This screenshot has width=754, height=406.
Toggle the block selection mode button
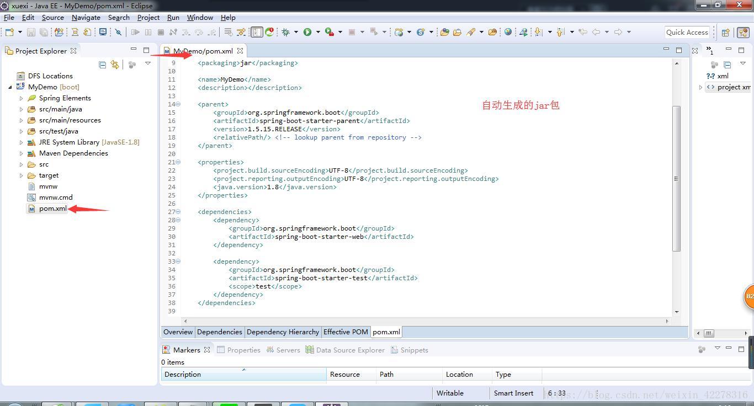(257, 32)
